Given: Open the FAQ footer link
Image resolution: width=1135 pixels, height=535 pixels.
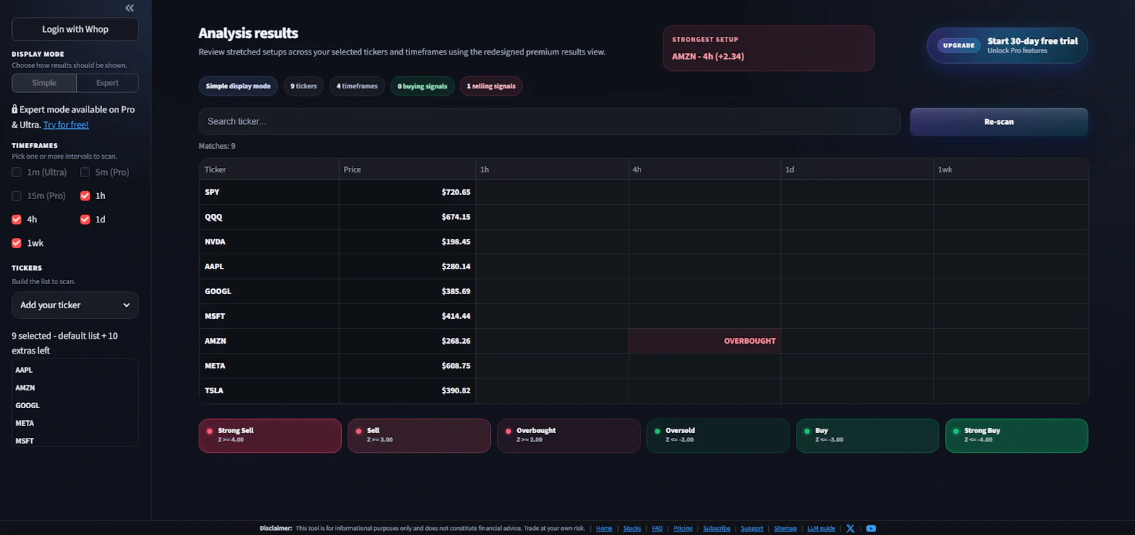Looking at the screenshot, I should click(x=657, y=529).
